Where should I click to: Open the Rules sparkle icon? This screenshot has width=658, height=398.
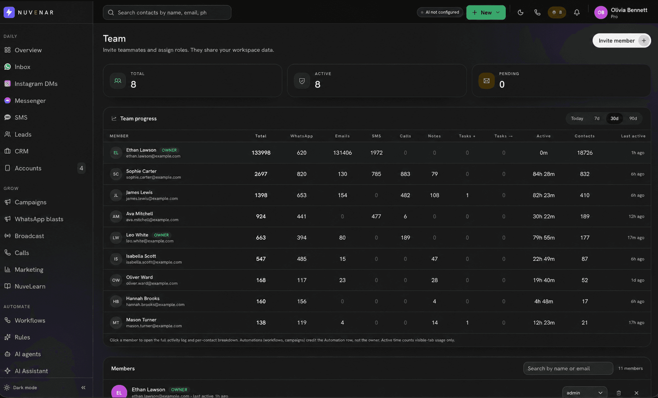click(x=7, y=337)
